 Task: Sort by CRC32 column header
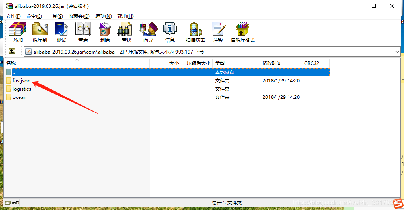315,63
